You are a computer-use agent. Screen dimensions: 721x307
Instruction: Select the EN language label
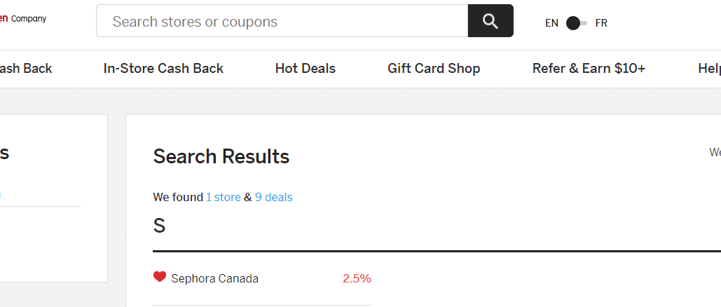click(x=552, y=23)
